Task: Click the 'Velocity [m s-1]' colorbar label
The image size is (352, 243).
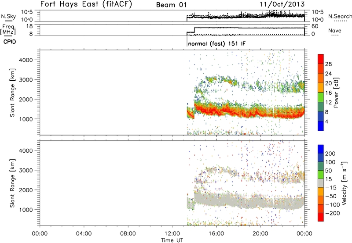Action: point(344,183)
